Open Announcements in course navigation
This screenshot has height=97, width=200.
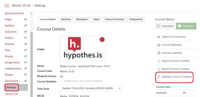14,13
